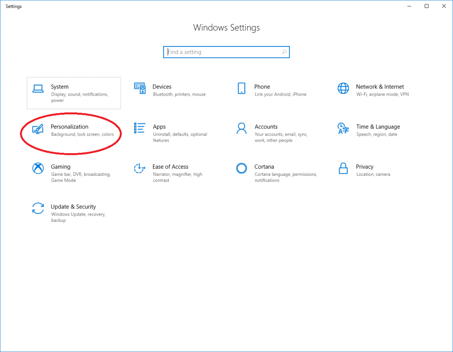Select the Phone handset icon

pyautogui.click(x=242, y=88)
